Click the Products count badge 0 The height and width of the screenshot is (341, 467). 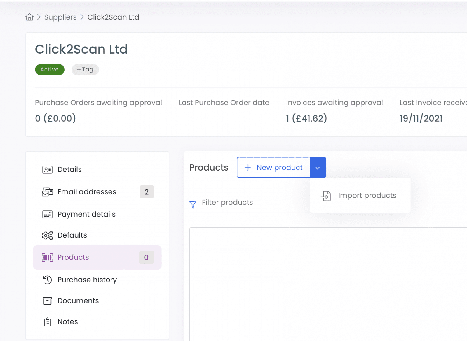147,257
